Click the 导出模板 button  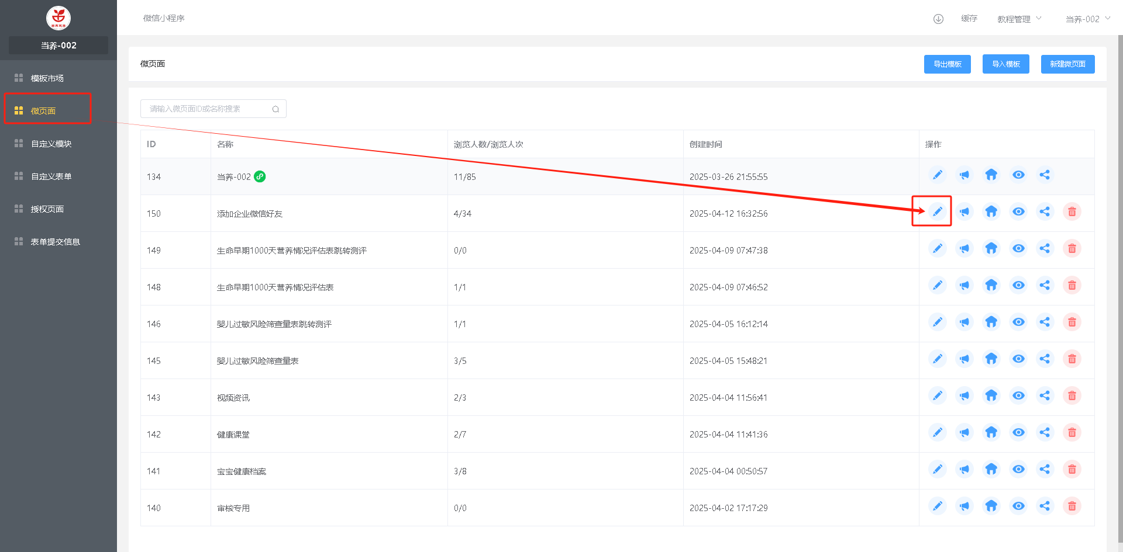(947, 64)
